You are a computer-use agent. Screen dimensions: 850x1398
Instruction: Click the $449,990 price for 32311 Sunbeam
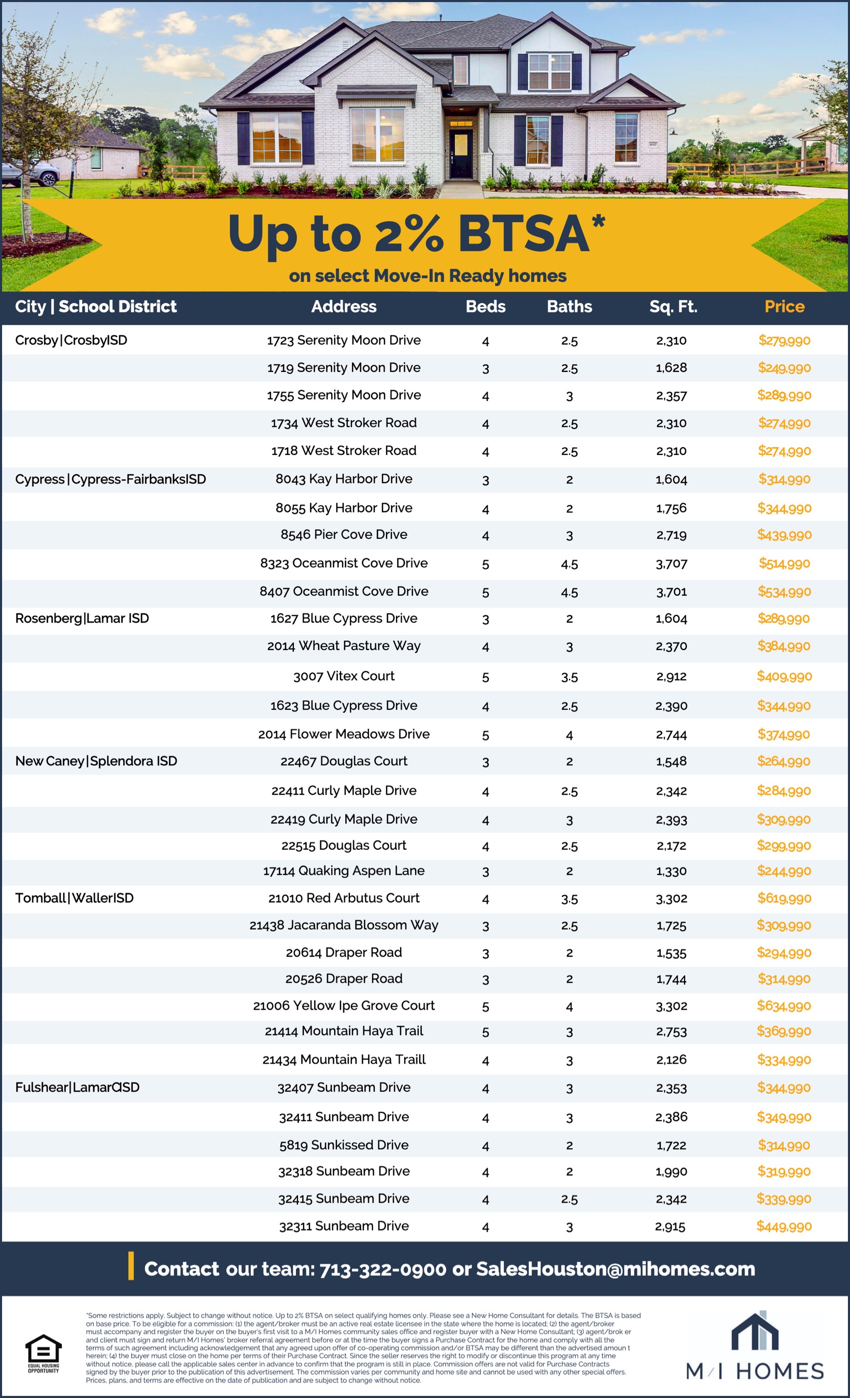click(784, 1226)
